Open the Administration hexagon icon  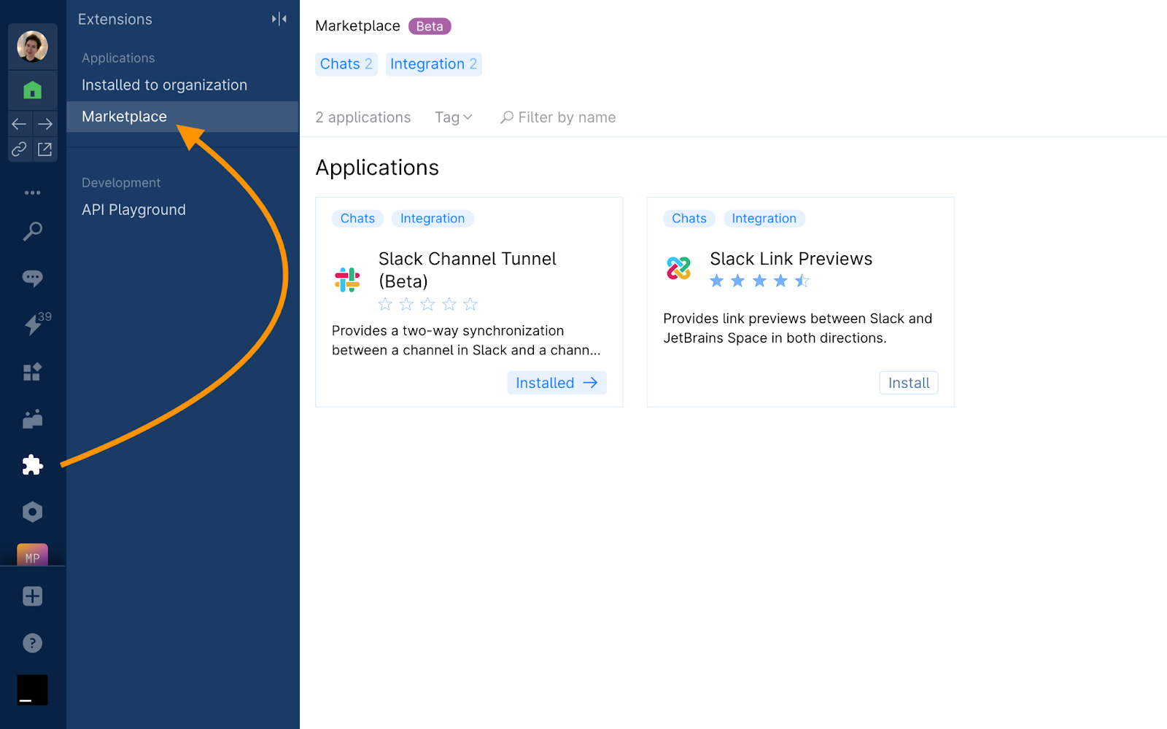pyautogui.click(x=32, y=512)
